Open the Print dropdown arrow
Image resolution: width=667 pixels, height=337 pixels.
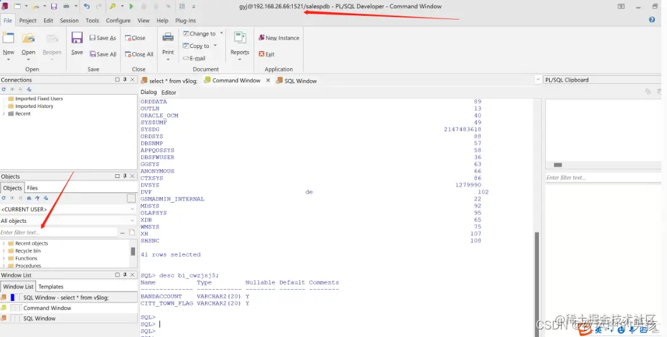coord(168,59)
